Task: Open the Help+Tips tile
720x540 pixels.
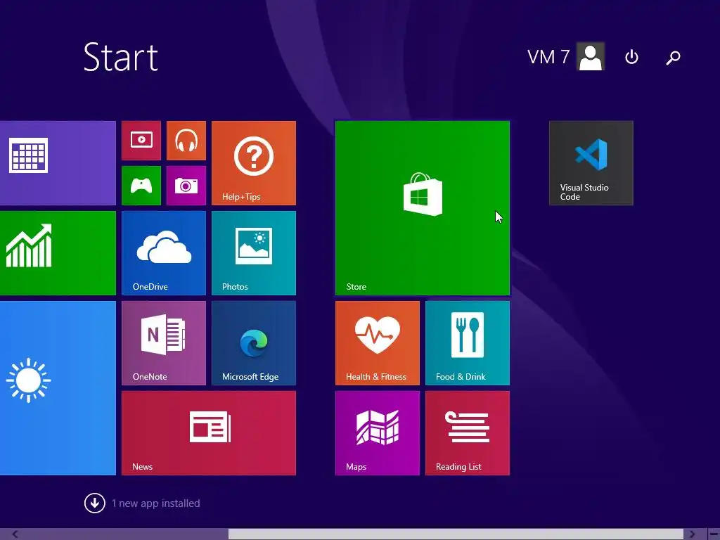Action: [x=254, y=163]
